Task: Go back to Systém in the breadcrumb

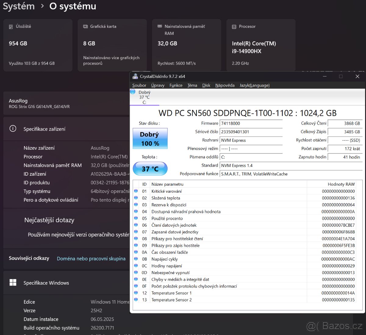Action: 19,6
